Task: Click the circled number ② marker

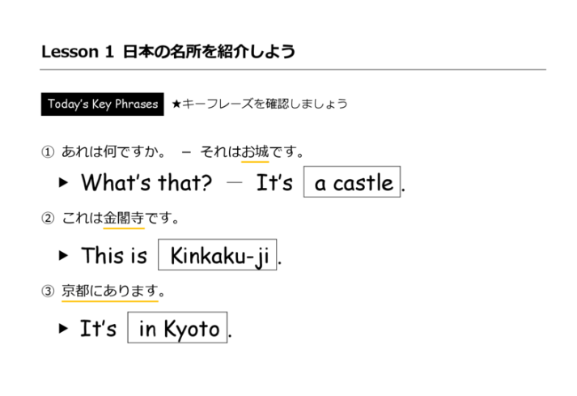Action: (48, 218)
